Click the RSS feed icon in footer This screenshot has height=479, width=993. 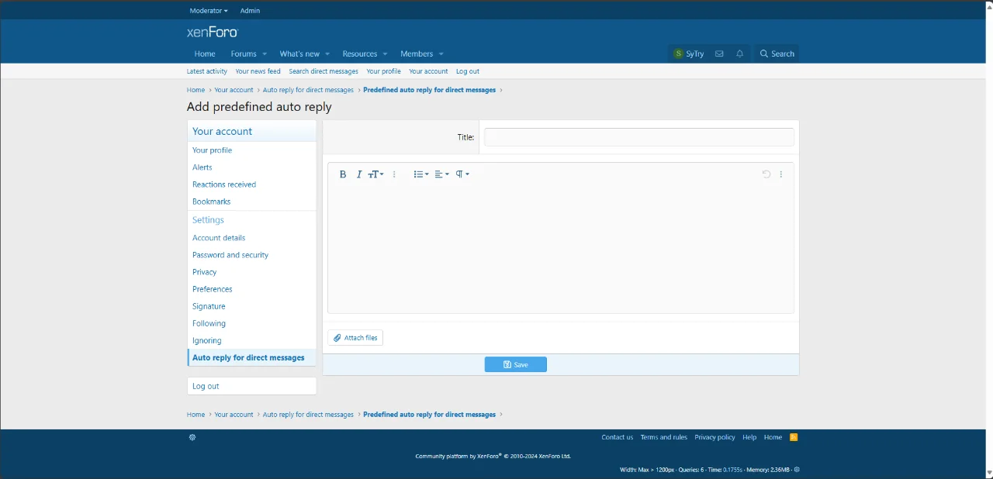pyautogui.click(x=794, y=437)
